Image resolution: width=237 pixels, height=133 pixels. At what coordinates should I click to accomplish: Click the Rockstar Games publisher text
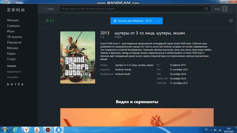coord(123,69)
